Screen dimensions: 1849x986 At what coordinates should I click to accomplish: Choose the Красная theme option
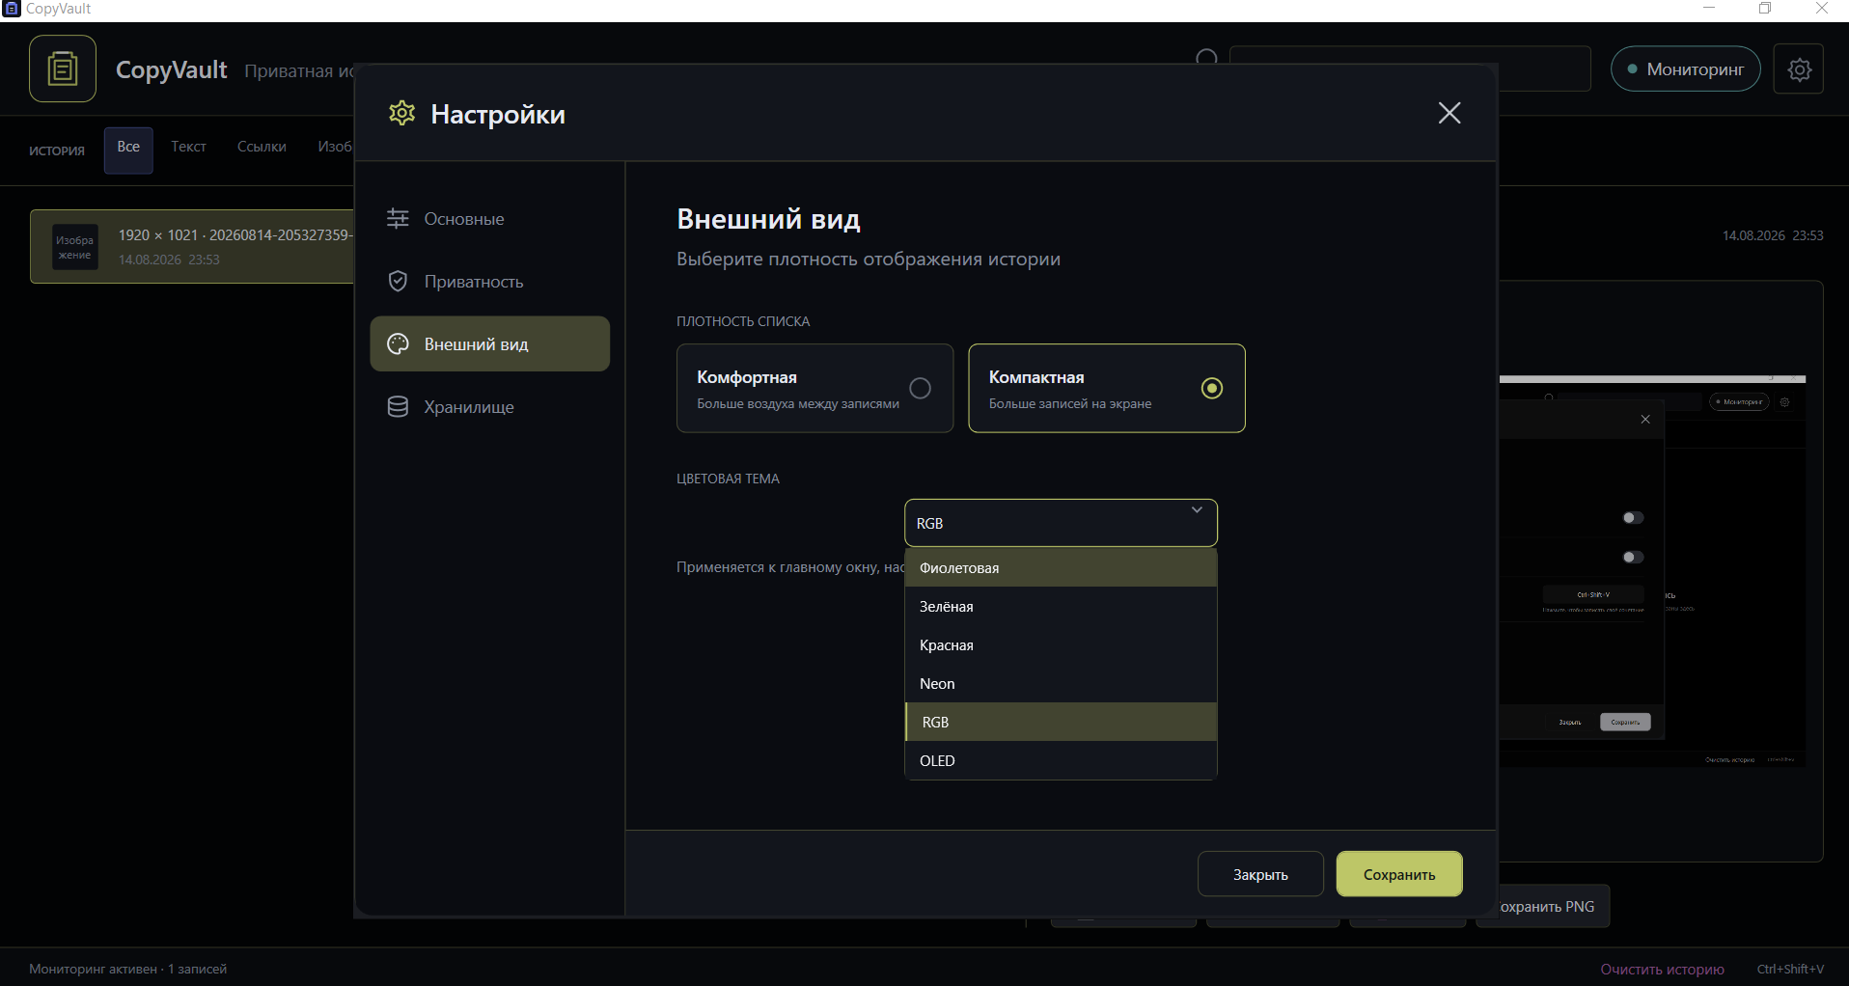(x=1061, y=644)
